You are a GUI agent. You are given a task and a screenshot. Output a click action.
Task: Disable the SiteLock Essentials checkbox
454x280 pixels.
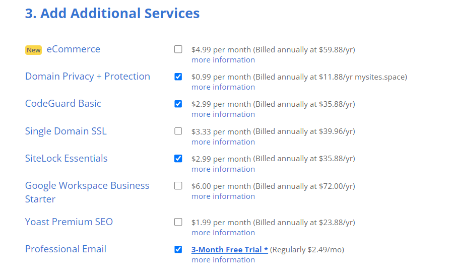click(x=178, y=159)
